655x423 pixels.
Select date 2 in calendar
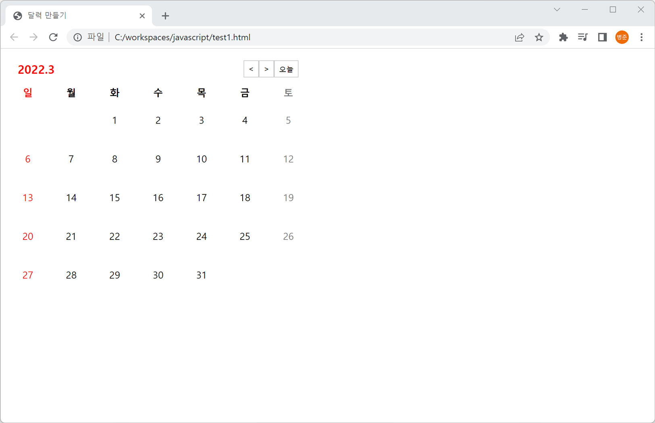[158, 120]
